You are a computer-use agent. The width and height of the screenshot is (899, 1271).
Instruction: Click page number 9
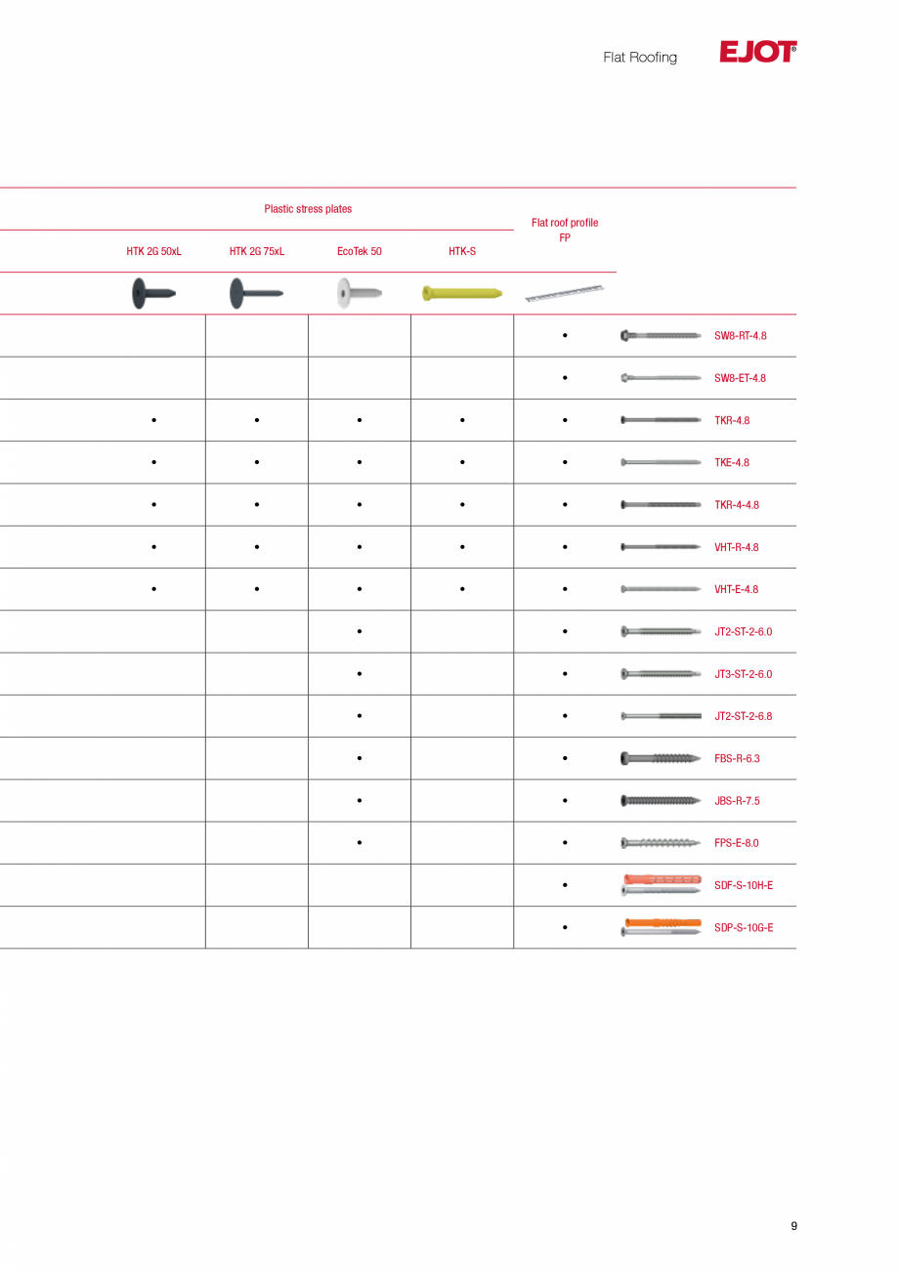pyautogui.click(x=793, y=1226)
